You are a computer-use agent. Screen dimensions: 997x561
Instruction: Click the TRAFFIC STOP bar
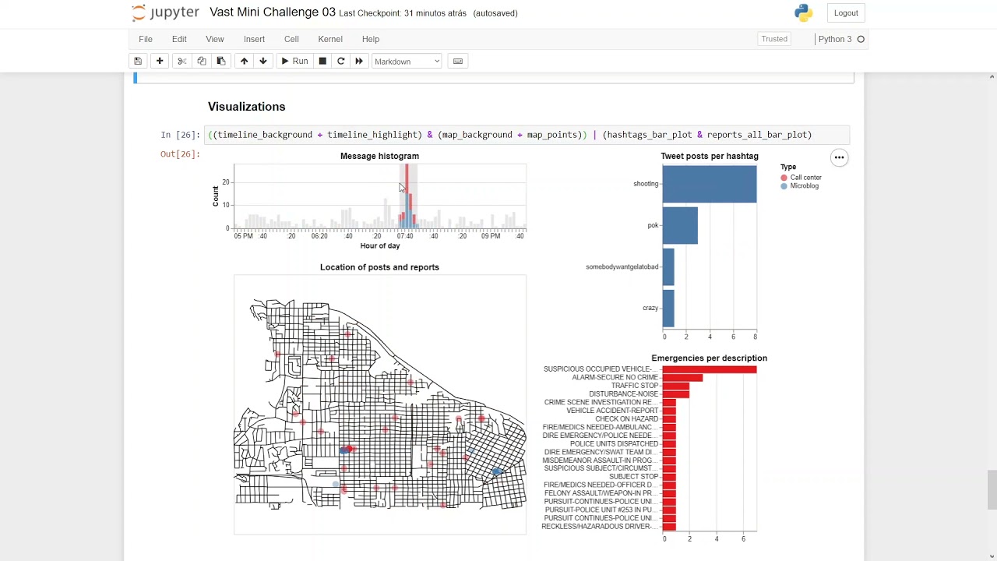(676, 386)
